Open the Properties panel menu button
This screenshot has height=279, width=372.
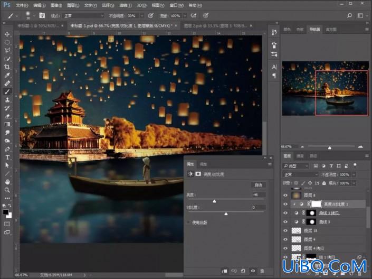[x=270, y=164]
